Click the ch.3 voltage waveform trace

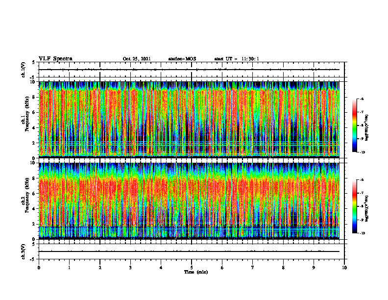tap(189, 251)
